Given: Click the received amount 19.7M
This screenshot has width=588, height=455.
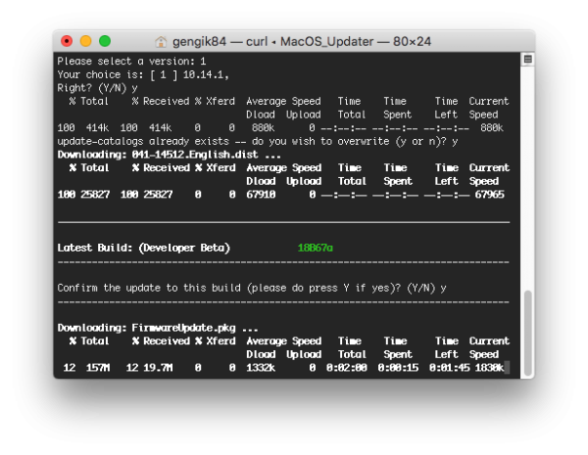Looking at the screenshot, I should pos(158,368).
